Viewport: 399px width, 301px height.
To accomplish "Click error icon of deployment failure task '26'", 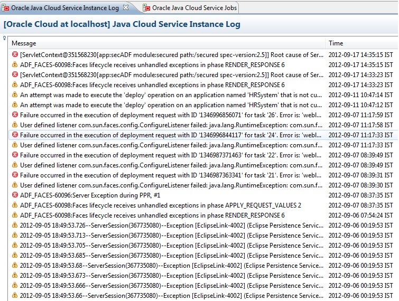I will 15,115.
